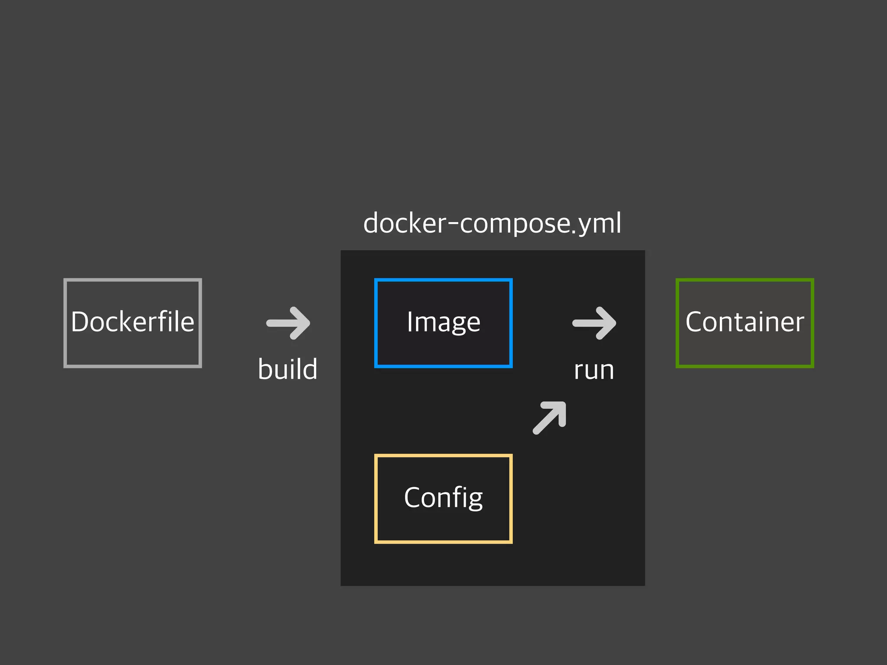Image resolution: width=887 pixels, height=665 pixels.
Task: Click empty panel space between Image and Config
Action: tap(443, 410)
